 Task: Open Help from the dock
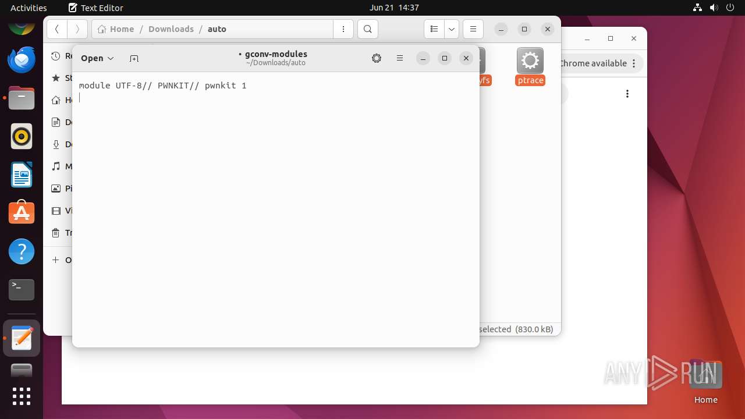coord(22,251)
